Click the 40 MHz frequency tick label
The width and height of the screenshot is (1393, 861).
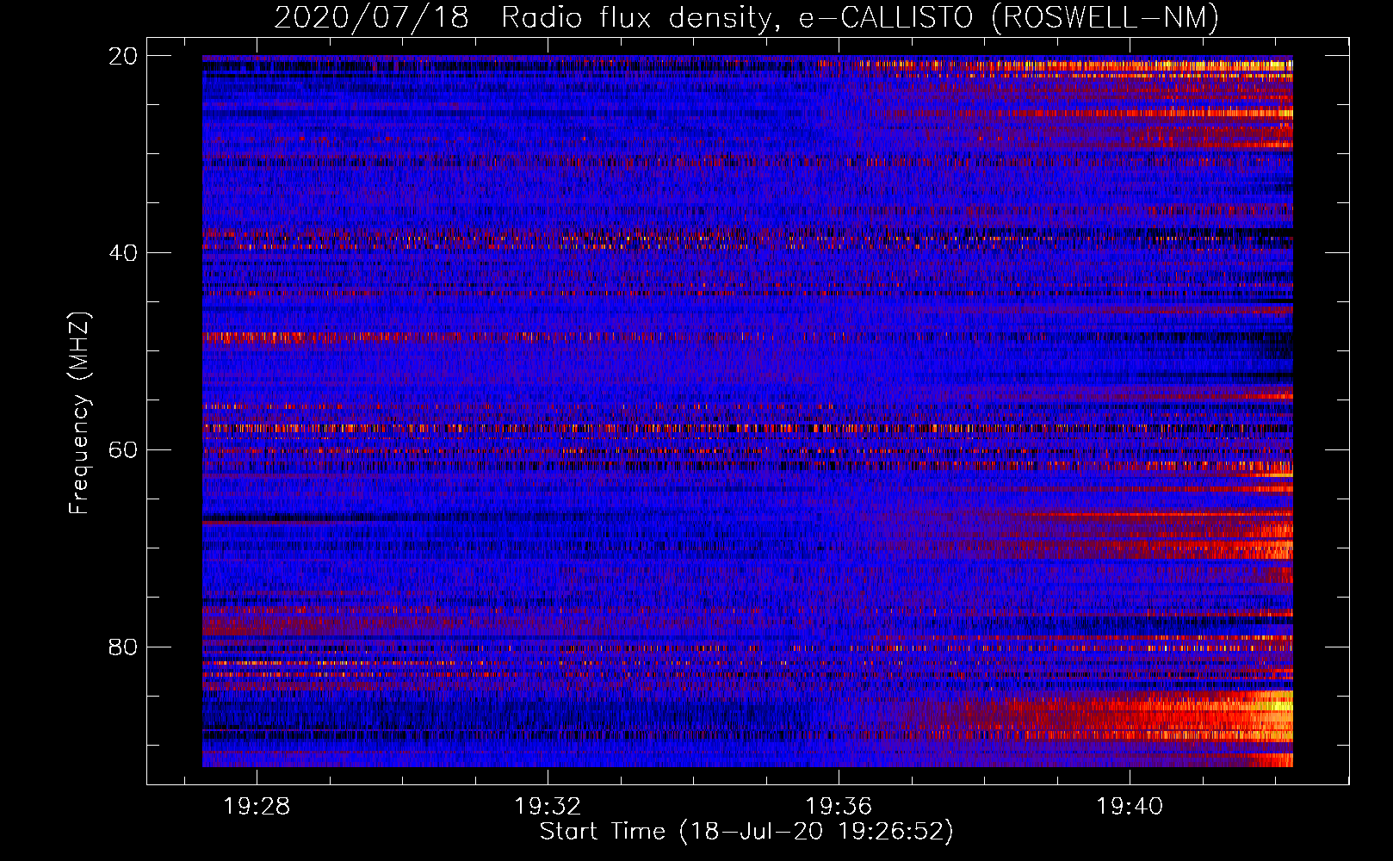(123, 253)
